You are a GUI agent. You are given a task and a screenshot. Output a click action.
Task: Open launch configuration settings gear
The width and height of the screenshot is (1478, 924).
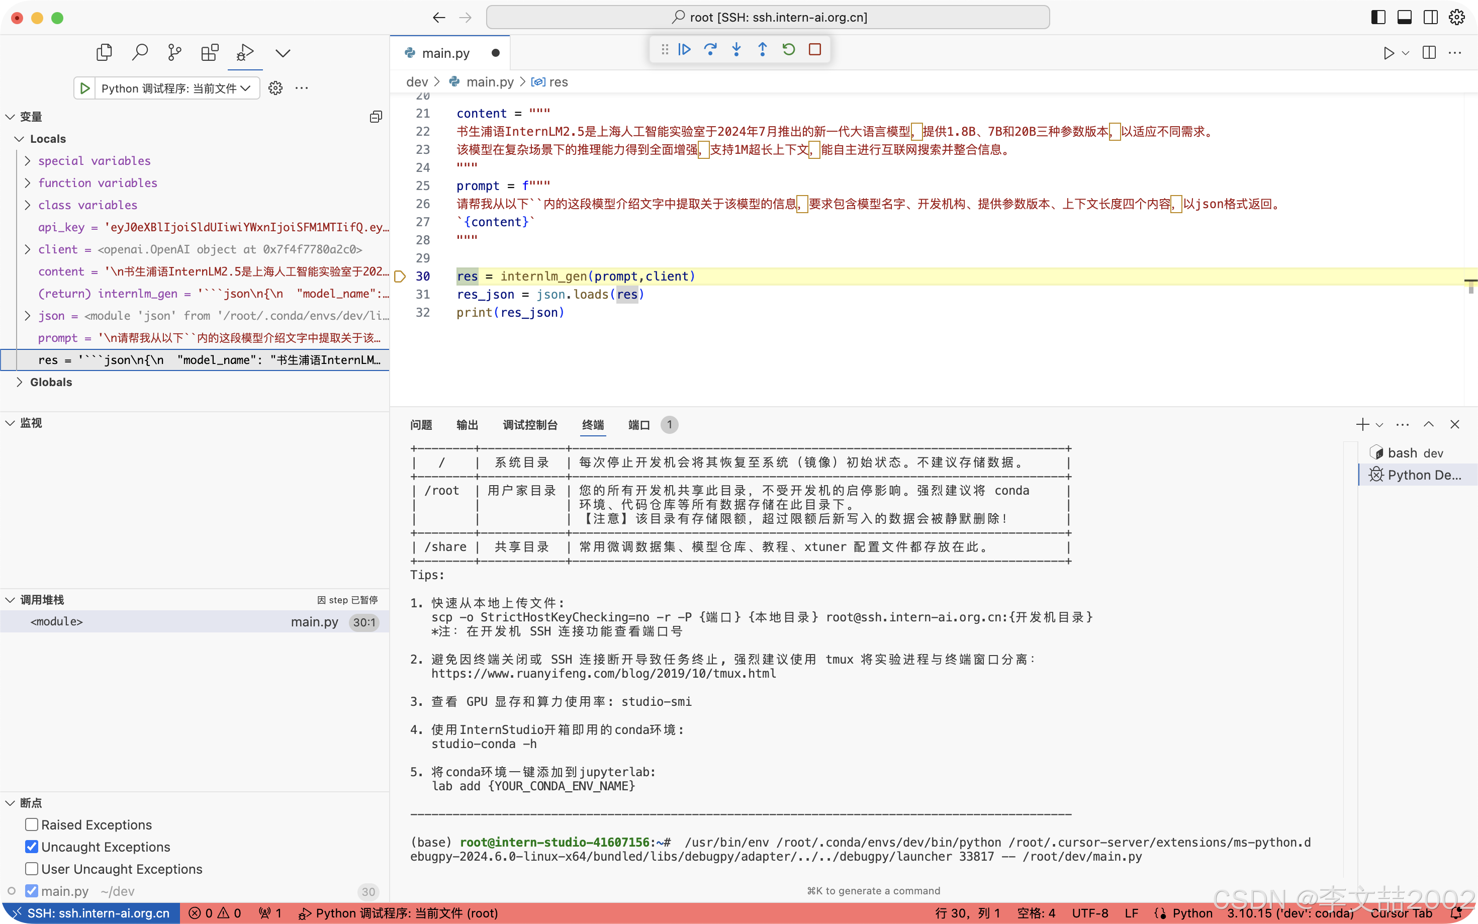(275, 88)
